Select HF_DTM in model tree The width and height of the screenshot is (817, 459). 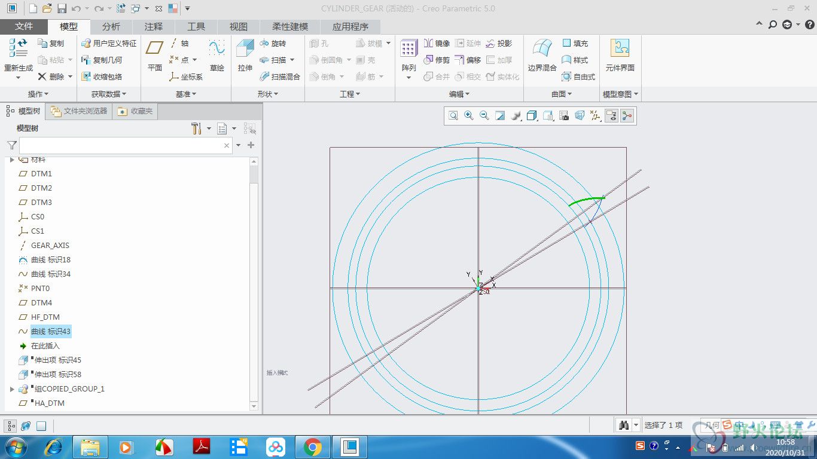tap(45, 317)
